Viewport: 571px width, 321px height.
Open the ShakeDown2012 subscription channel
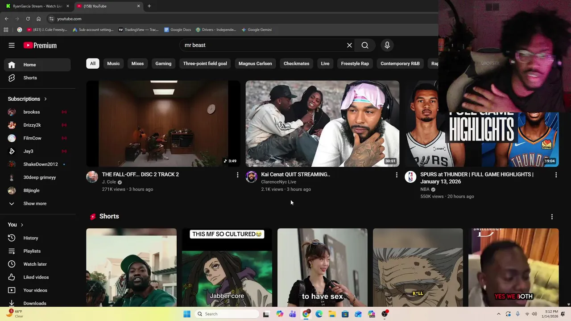(x=37, y=164)
